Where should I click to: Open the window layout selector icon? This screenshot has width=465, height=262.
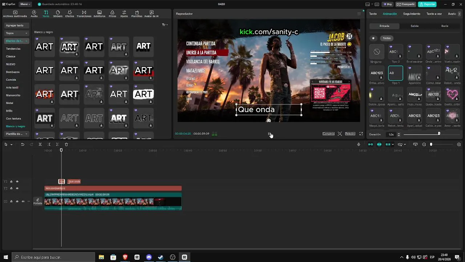tap(368, 4)
